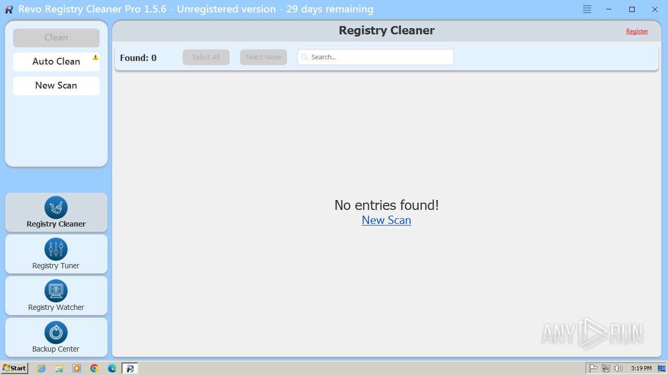Click the network tray icon
This screenshot has width=668, height=375.
[606, 368]
